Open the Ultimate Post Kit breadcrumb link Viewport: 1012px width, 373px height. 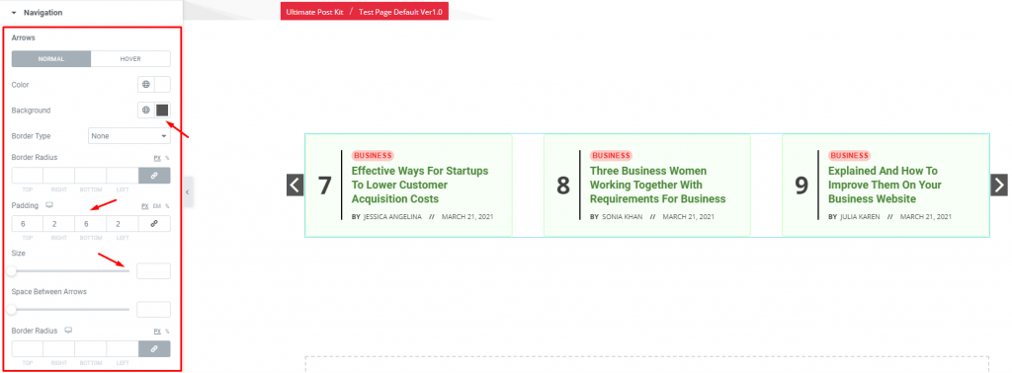[x=314, y=12]
